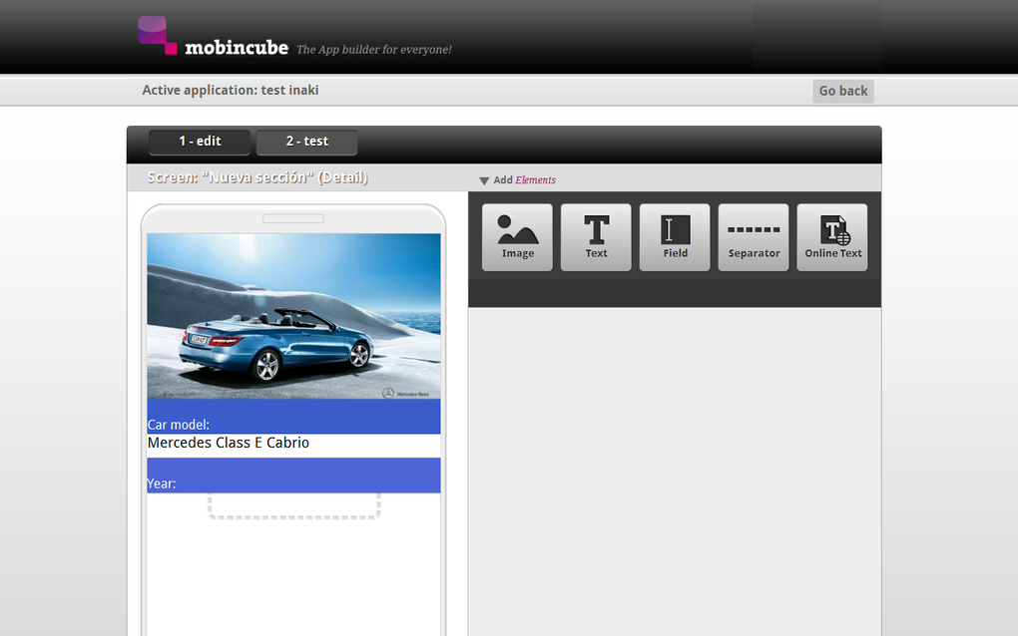Click 'The App builder for everyone!' tagline
The width and height of the screenshot is (1018, 636).
coord(374,50)
